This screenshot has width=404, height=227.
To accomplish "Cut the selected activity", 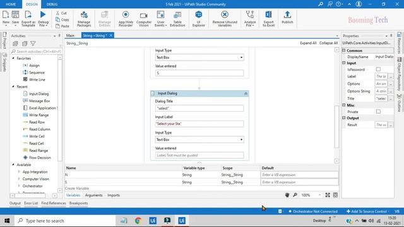I will point(61,13).
